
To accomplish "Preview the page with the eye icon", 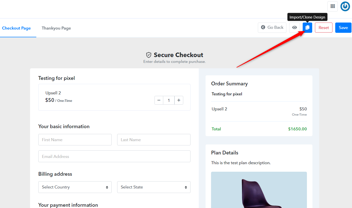I will pos(294,28).
